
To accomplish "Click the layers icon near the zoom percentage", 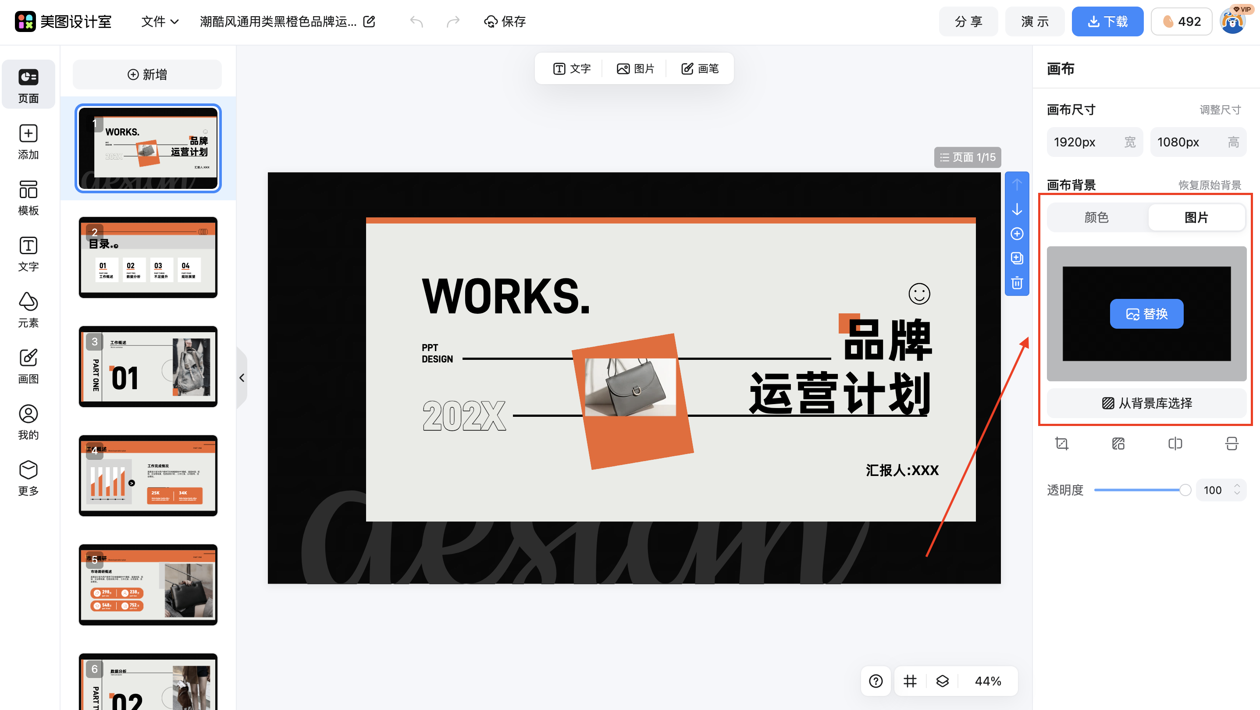I will click(x=942, y=680).
